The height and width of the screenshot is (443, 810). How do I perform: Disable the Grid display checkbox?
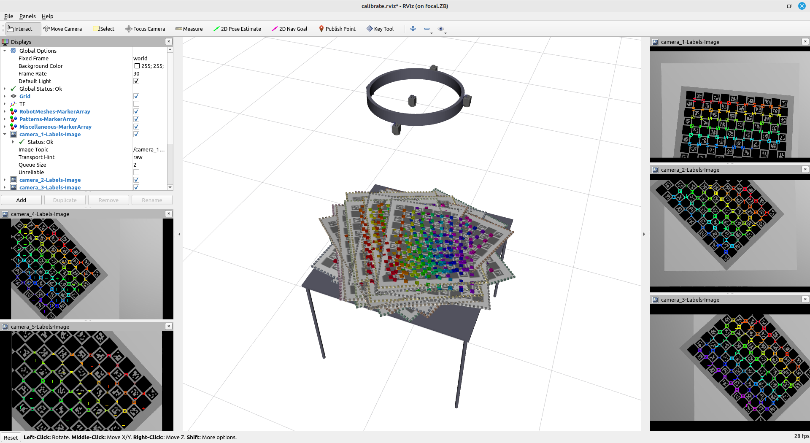click(x=136, y=97)
